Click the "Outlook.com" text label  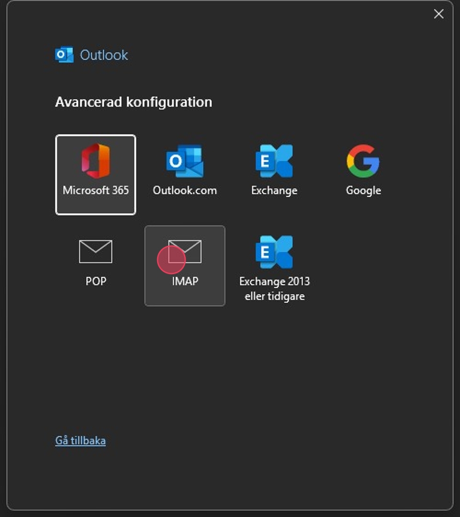click(x=185, y=190)
